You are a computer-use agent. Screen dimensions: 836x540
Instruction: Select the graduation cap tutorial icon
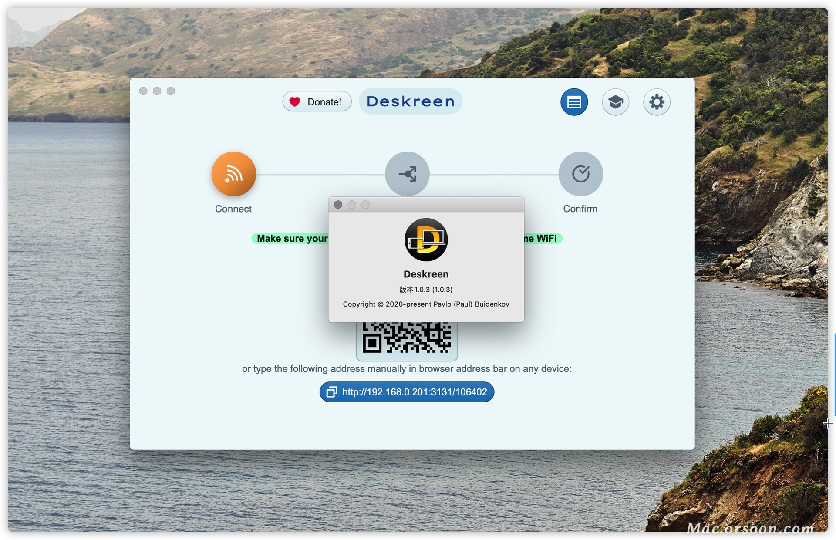tap(615, 101)
